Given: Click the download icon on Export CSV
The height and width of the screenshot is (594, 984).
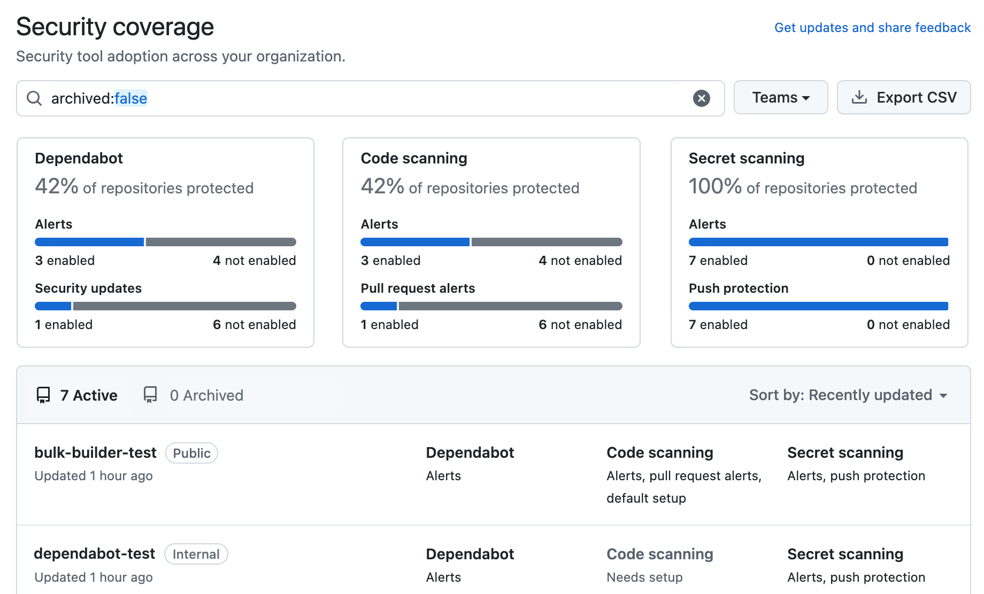Looking at the screenshot, I should click(860, 97).
